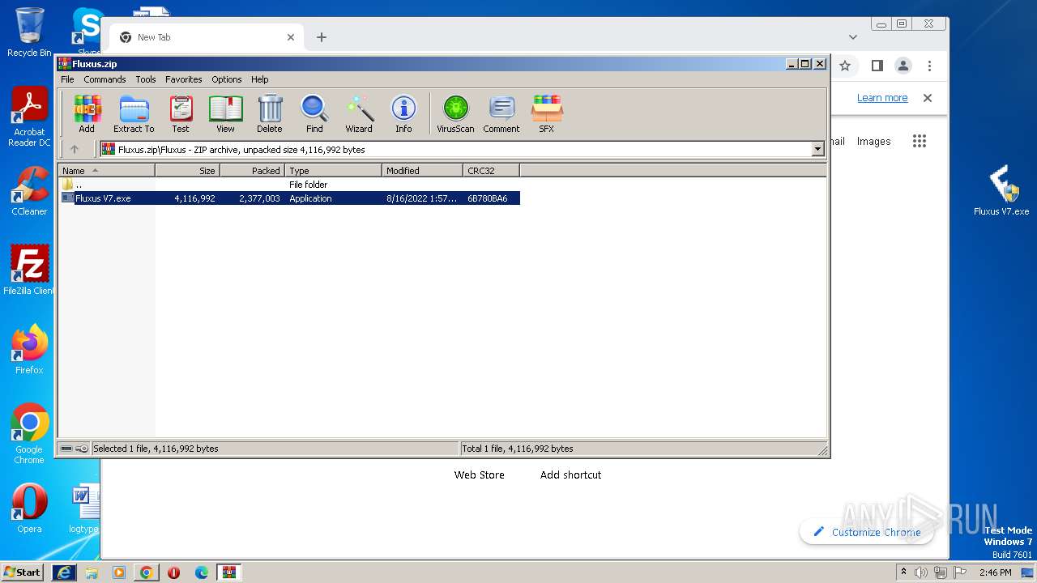Open new tab in Chrome window
The image size is (1037, 583).
click(322, 37)
